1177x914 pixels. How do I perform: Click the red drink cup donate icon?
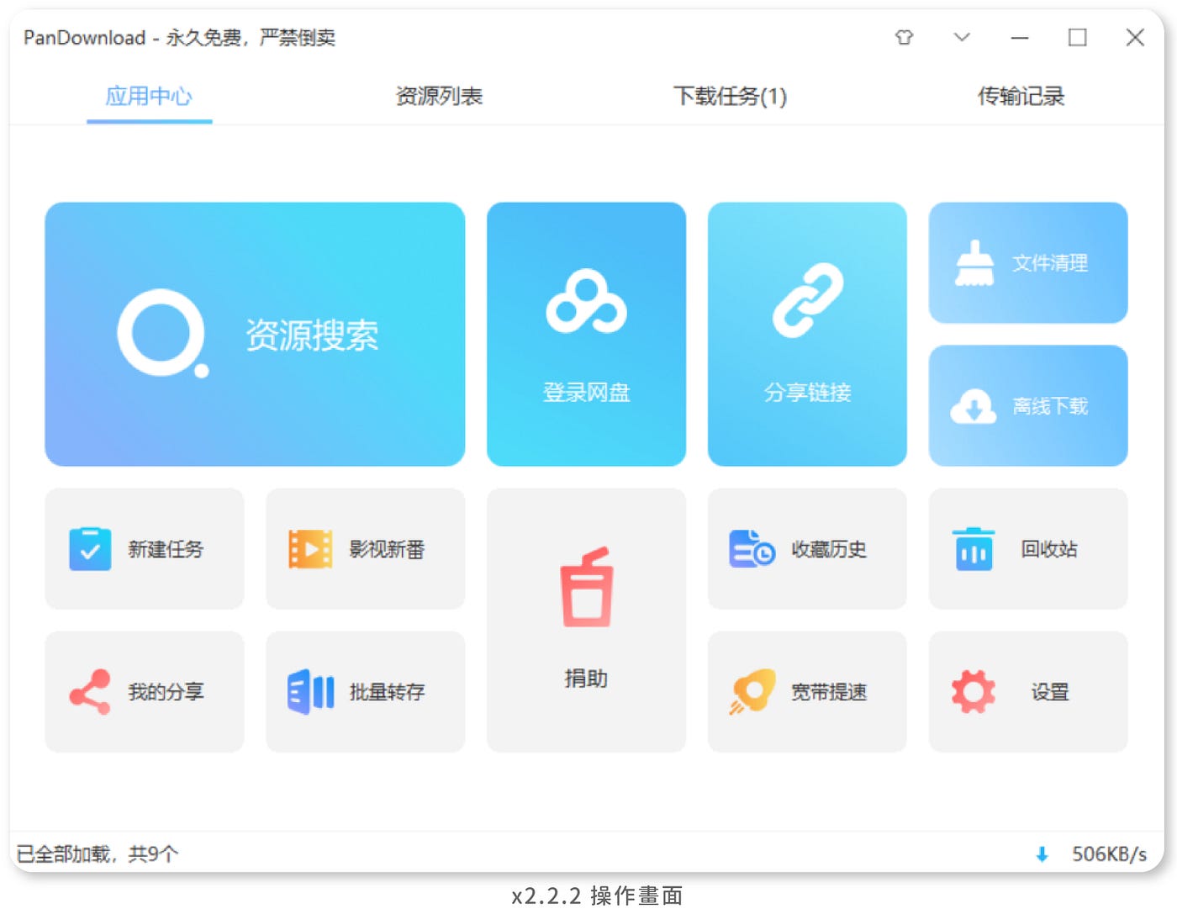point(586,587)
